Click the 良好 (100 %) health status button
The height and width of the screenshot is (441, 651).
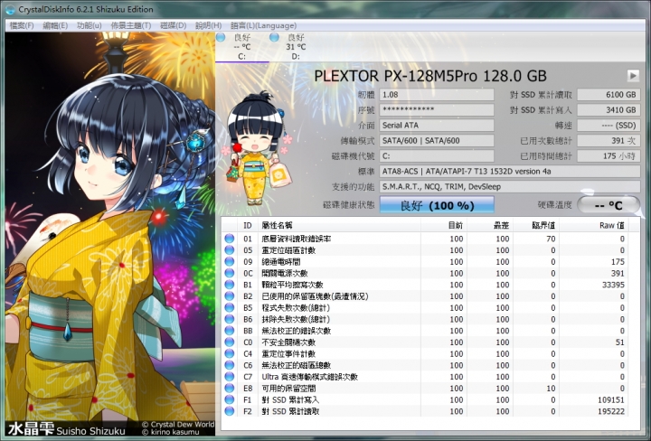[437, 205]
